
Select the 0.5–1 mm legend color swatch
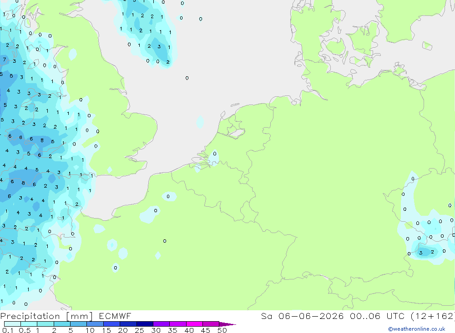click(x=29, y=324)
